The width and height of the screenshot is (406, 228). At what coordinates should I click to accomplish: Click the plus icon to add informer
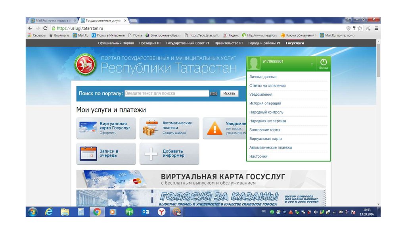coord(151,154)
